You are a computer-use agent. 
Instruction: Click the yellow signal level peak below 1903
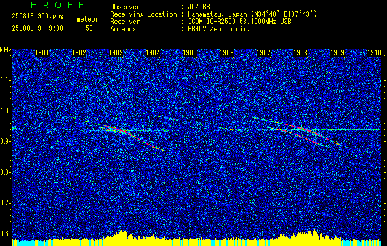point(122,234)
